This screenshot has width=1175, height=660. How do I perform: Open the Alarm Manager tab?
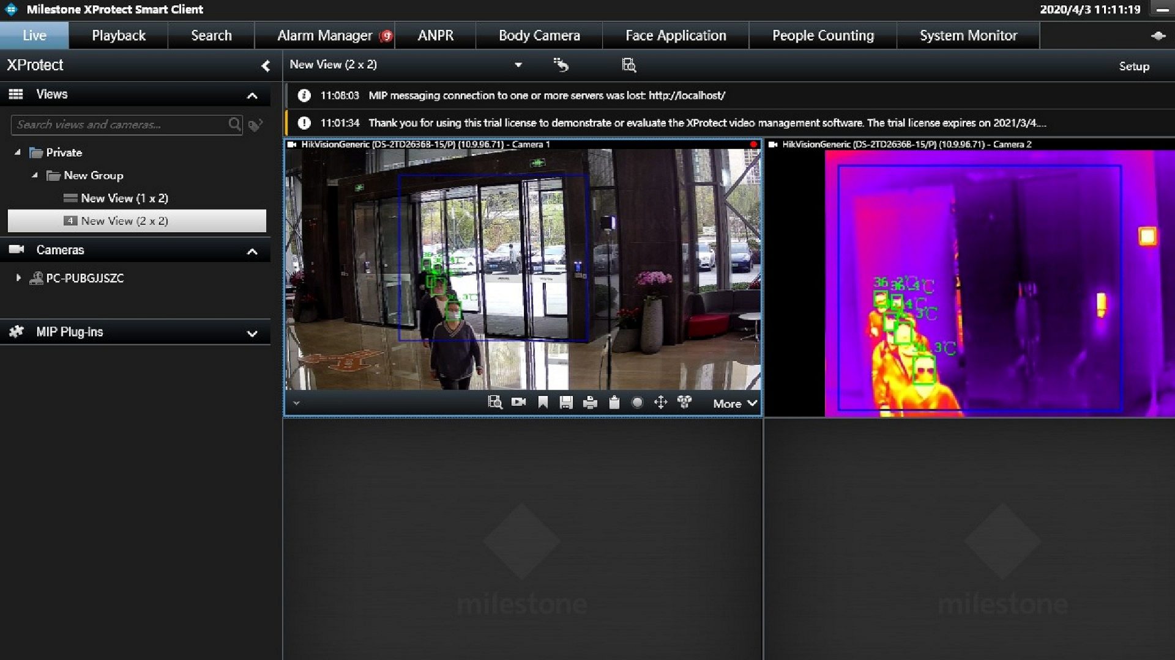click(x=324, y=35)
